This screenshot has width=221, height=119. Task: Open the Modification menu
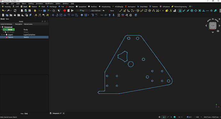(49, 4)
